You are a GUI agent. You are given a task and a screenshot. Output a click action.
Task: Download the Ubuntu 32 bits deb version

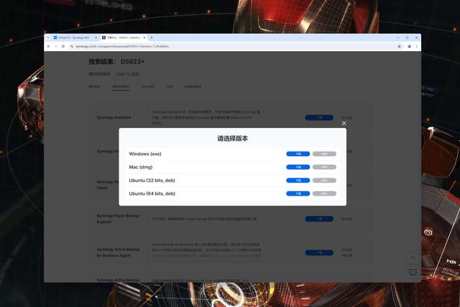coord(298,180)
